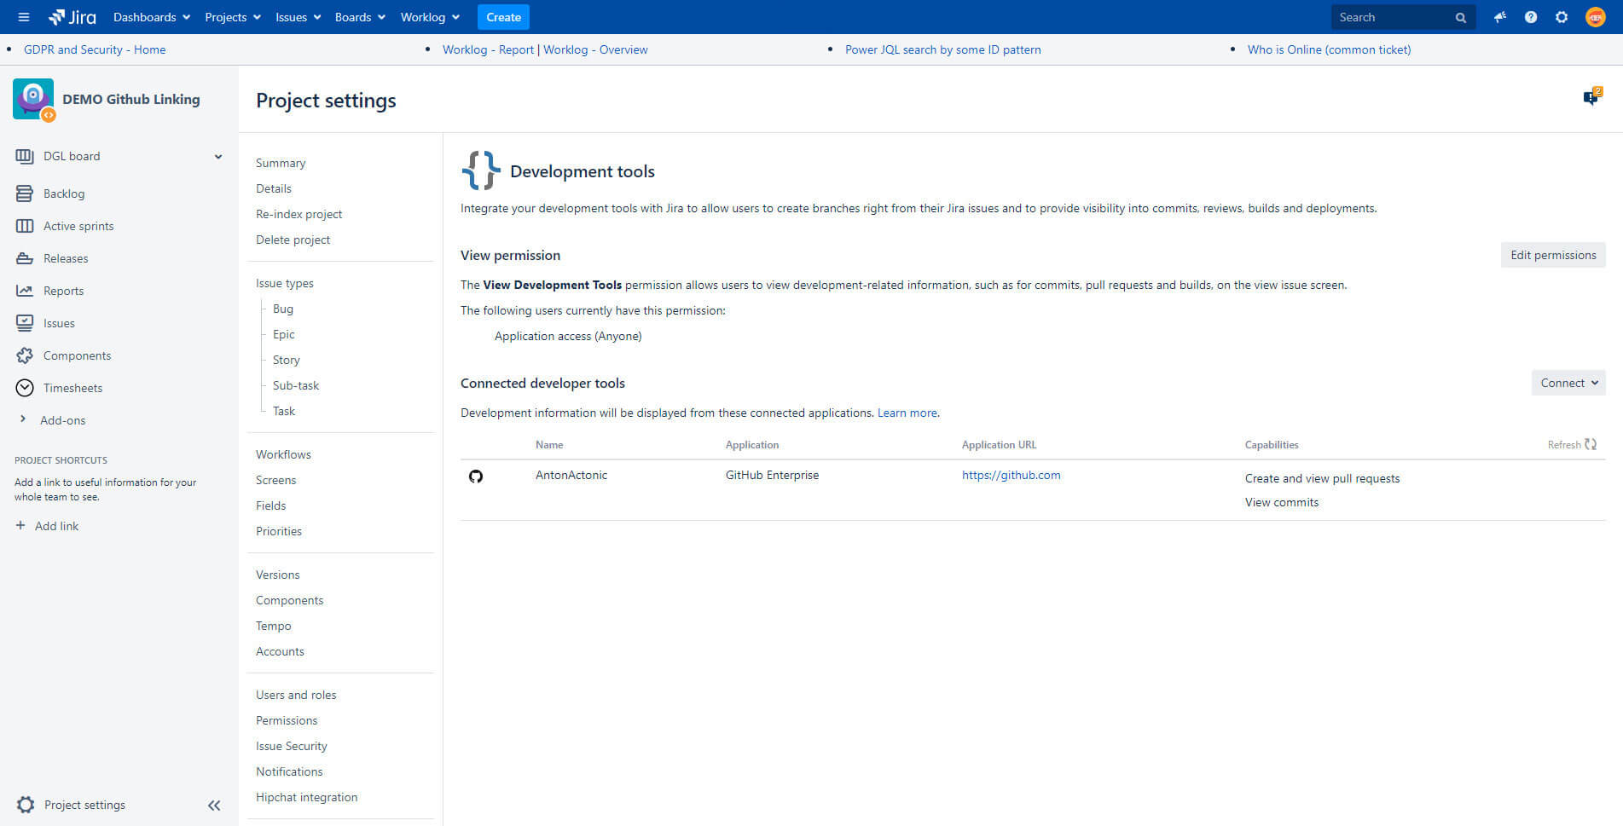Open the Worklog - Report link

coord(488,49)
